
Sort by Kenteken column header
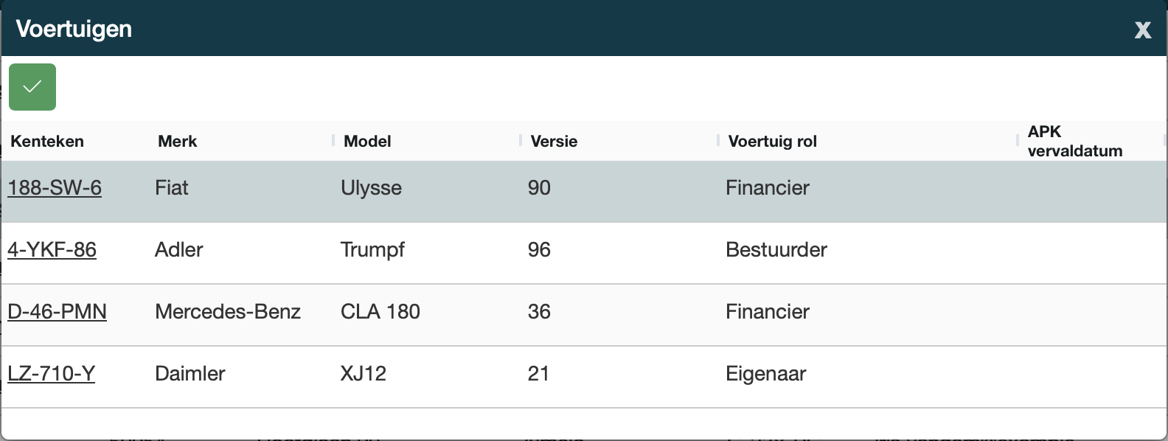[47, 142]
